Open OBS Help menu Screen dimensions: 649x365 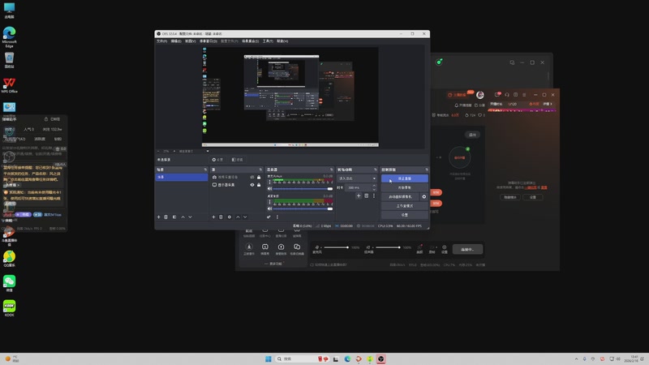tap(282, 41)
